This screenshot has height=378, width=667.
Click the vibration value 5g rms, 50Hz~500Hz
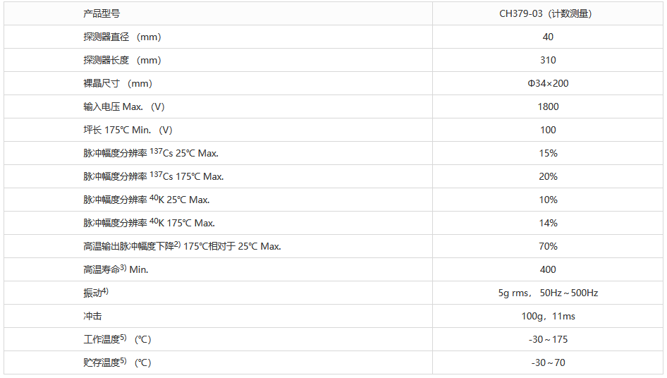(x=548, y=293)
